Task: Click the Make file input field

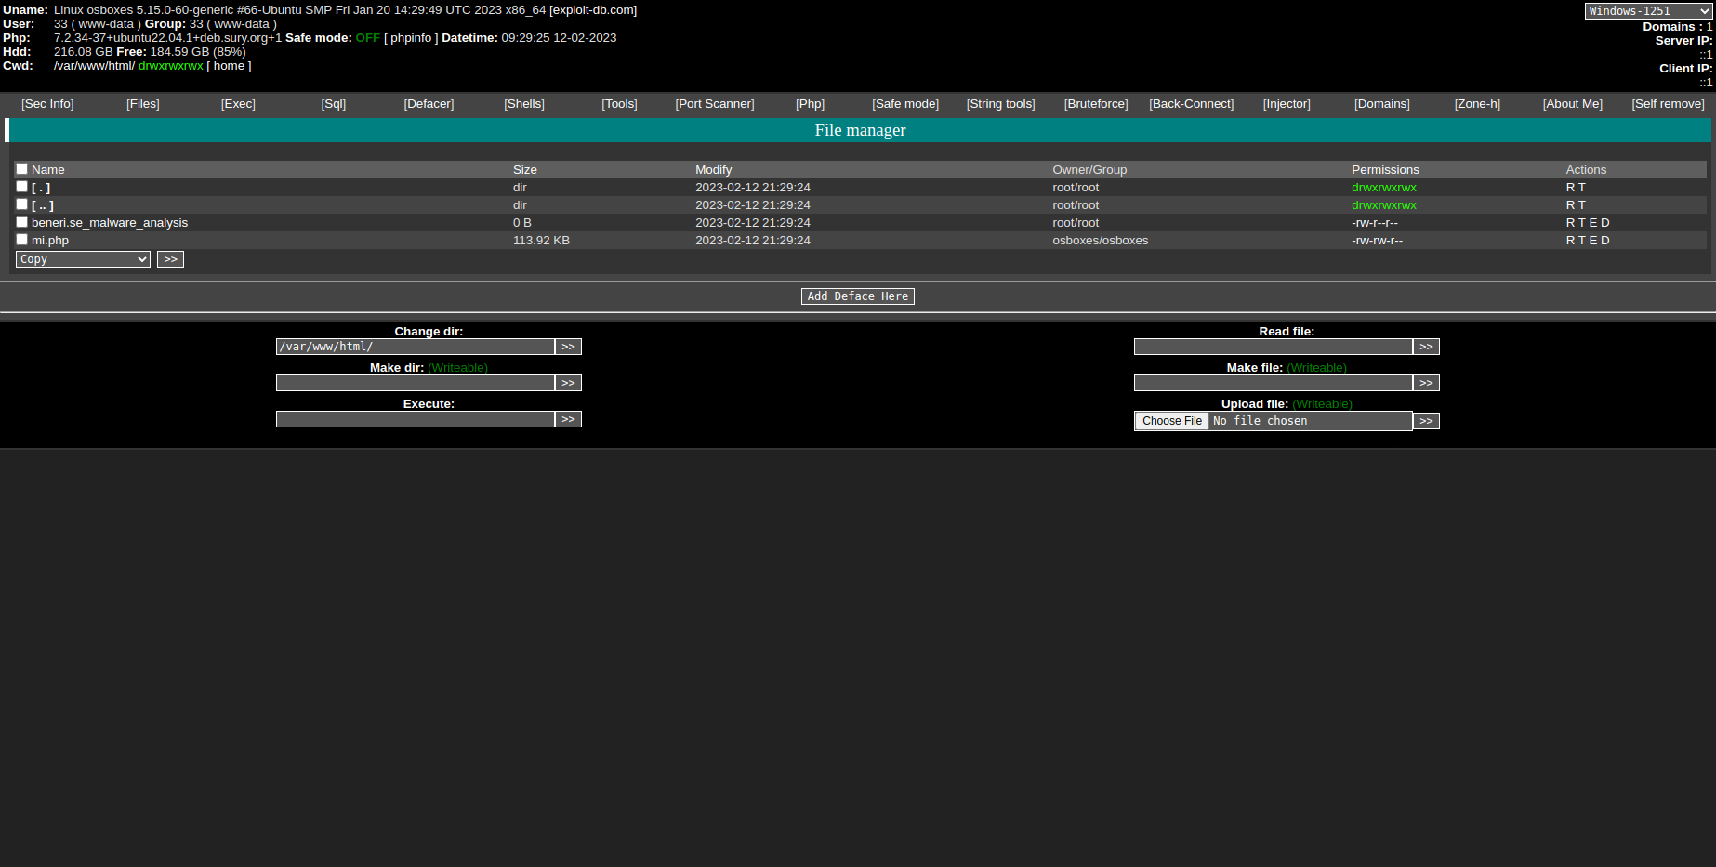Action: (x=1274, y=383)
